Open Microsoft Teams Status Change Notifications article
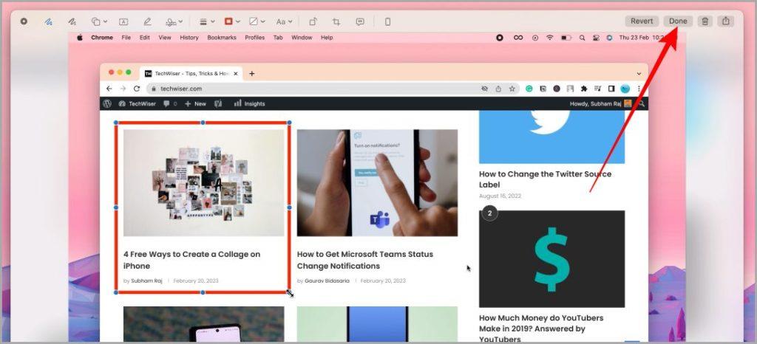The width and height of the screenshot is (757, 344). pyautogui.click(x=365, y=260)
